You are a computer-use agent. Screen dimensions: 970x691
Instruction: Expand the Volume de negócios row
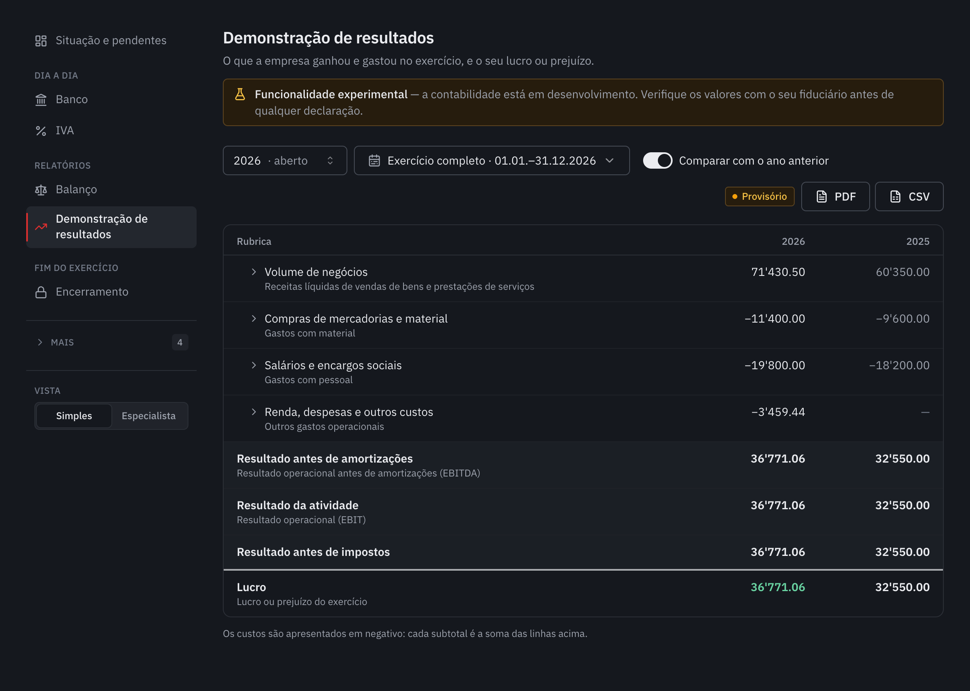(x=254, y=272)
